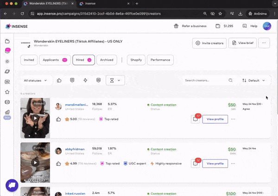Open more options for abbyfridman row
278x196 pixels.
[x=233, y=164]
